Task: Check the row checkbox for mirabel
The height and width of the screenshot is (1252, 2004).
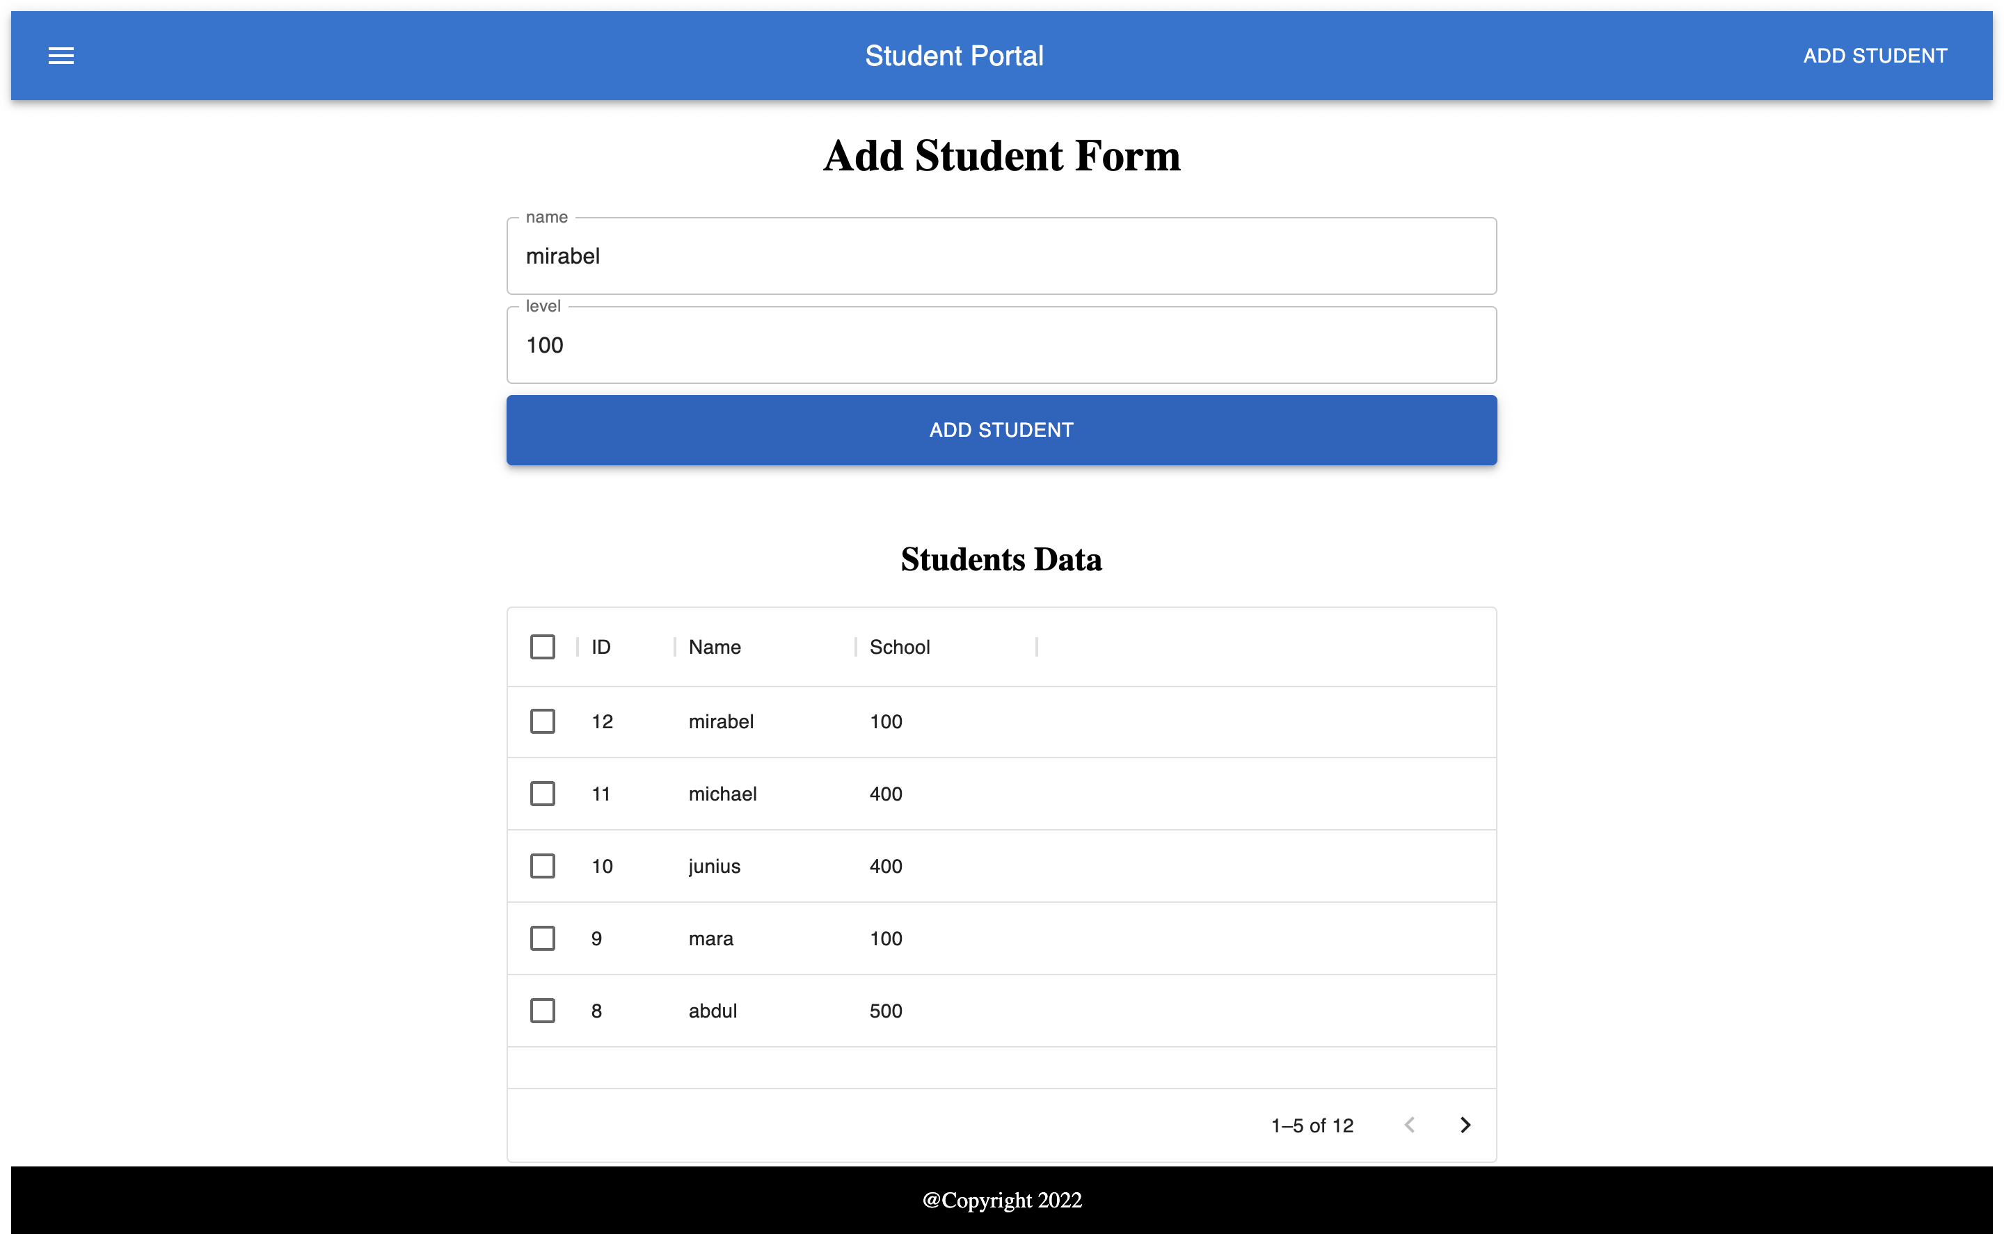Action: [543, 721]
